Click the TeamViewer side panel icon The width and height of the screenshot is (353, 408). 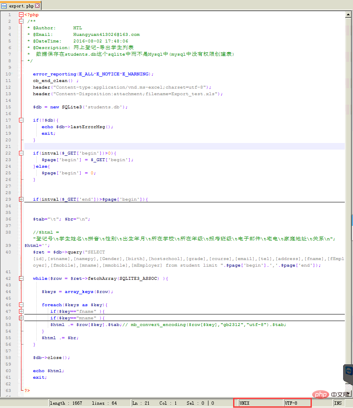pyautogui.click(x=348, y=371)
